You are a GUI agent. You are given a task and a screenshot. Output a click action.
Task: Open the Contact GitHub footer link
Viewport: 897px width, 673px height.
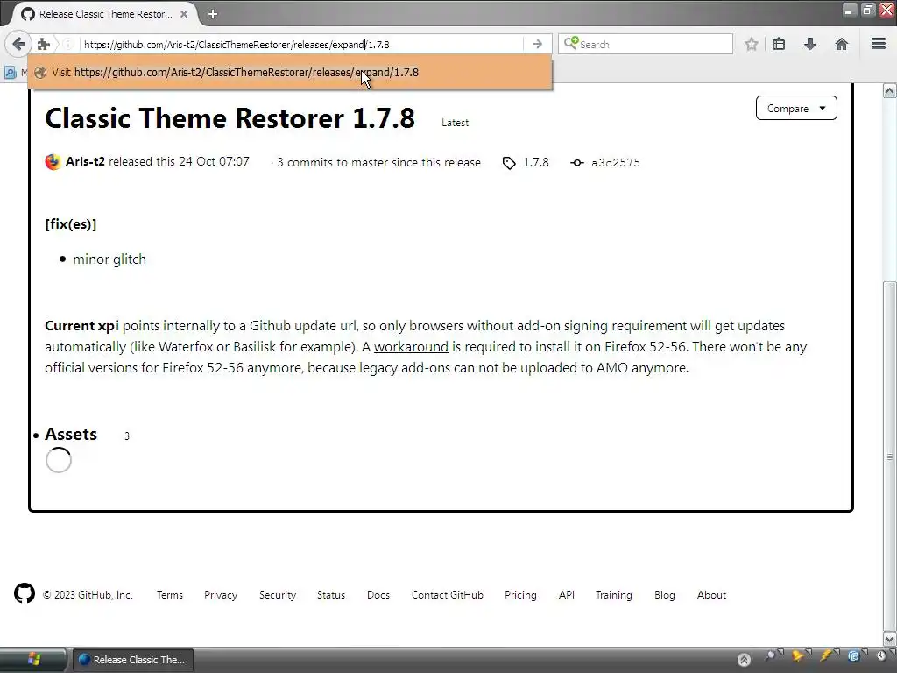point(448,595)
